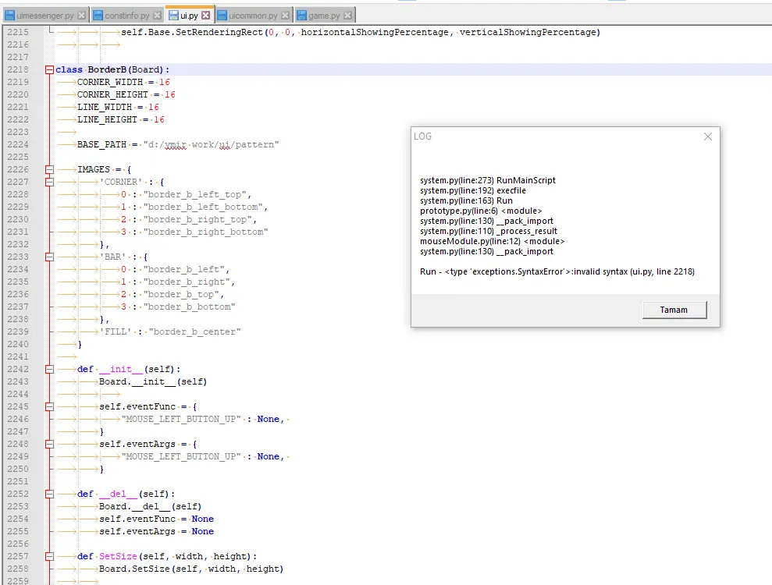The image size is (772, 585).
Task: Click the Tamam button in LOG dialog
Action: coord(674,310)
